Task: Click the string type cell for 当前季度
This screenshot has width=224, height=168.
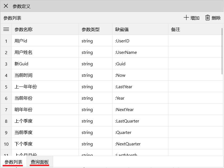Action: point(95,132)
